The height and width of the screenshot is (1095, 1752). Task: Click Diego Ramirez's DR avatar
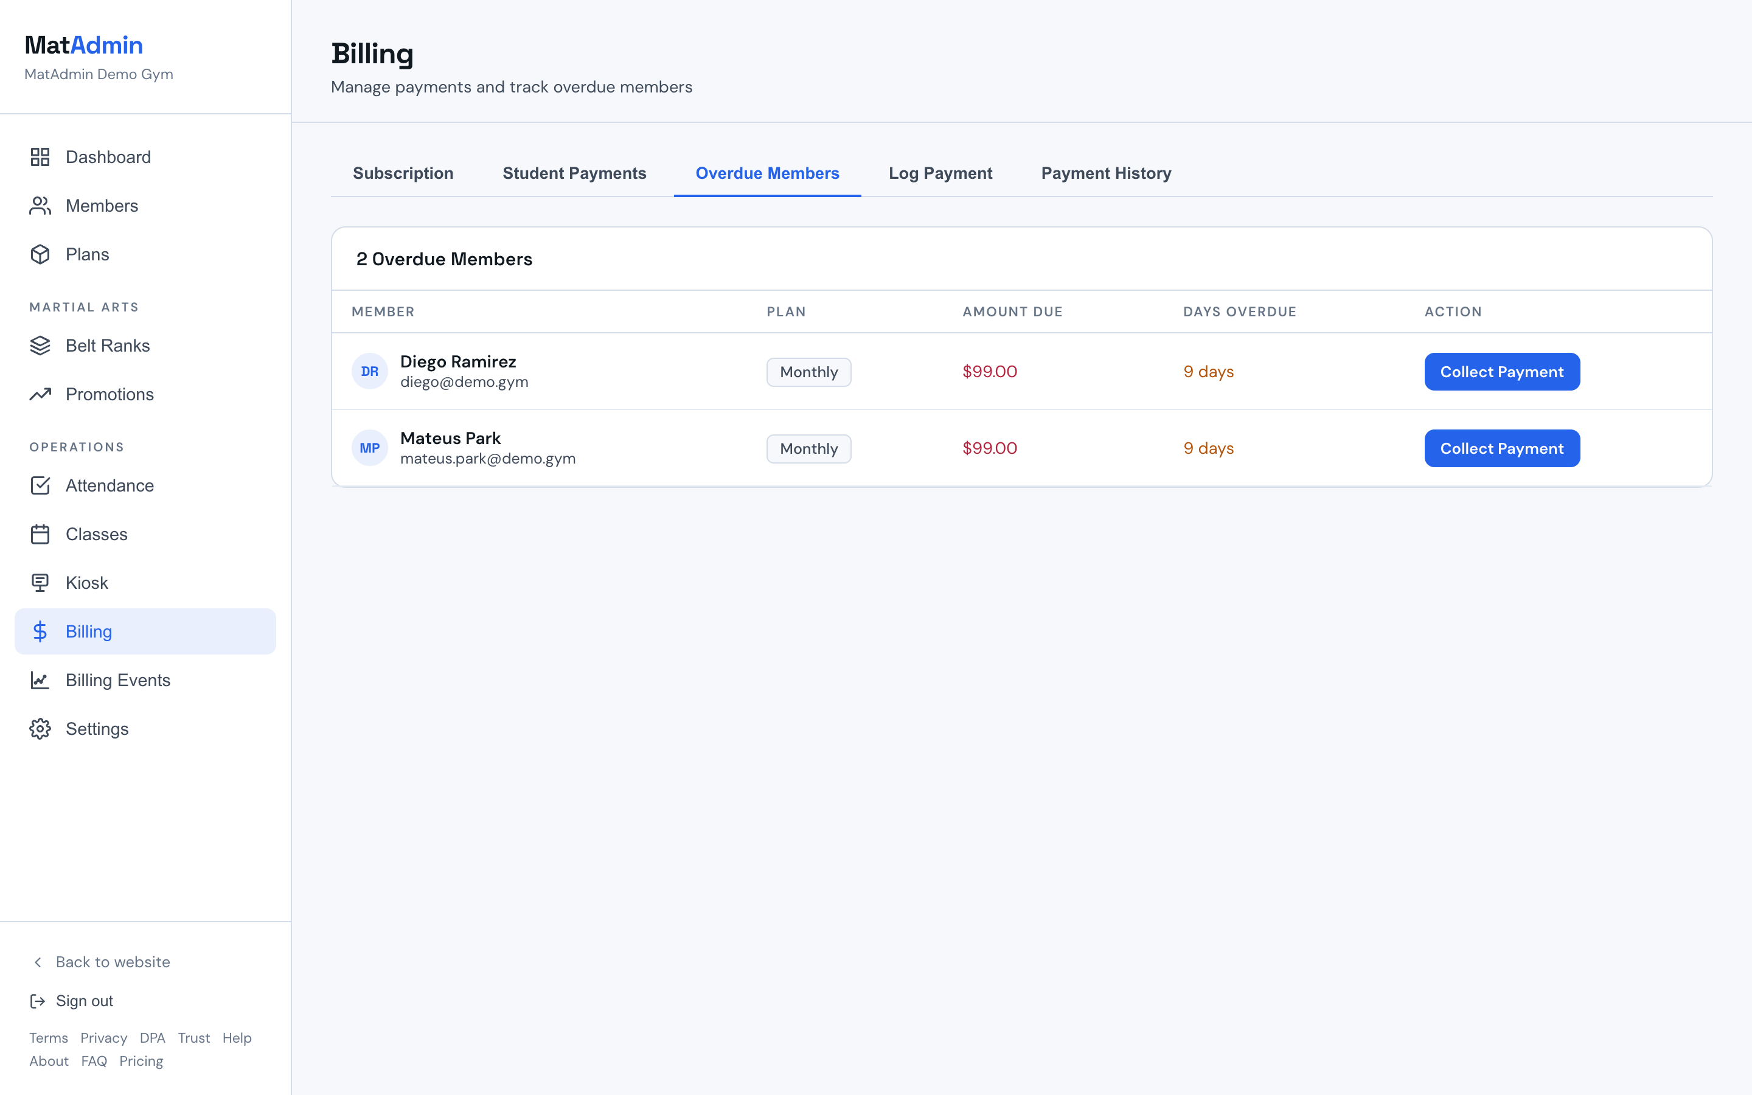pos(370,372)
